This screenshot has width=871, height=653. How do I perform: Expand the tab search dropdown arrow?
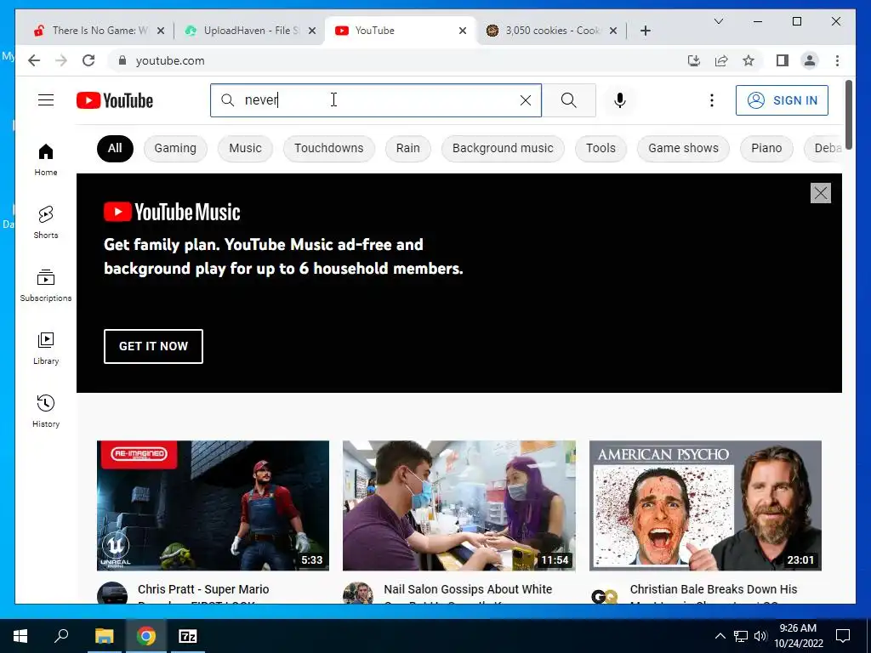tap(718, 21)
